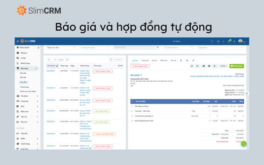Open Danh mục sản phẩm submenu item
264x165 pixels.
pos(28,91)
